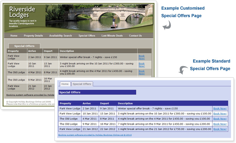236x143 pixels.
Task: Click Book Now for 5 night break on standard page
Action: click(x=220, y=114)
